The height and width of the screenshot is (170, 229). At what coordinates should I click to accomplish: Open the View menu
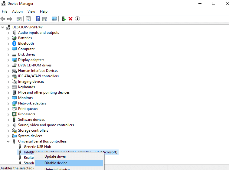click(31, 11)
